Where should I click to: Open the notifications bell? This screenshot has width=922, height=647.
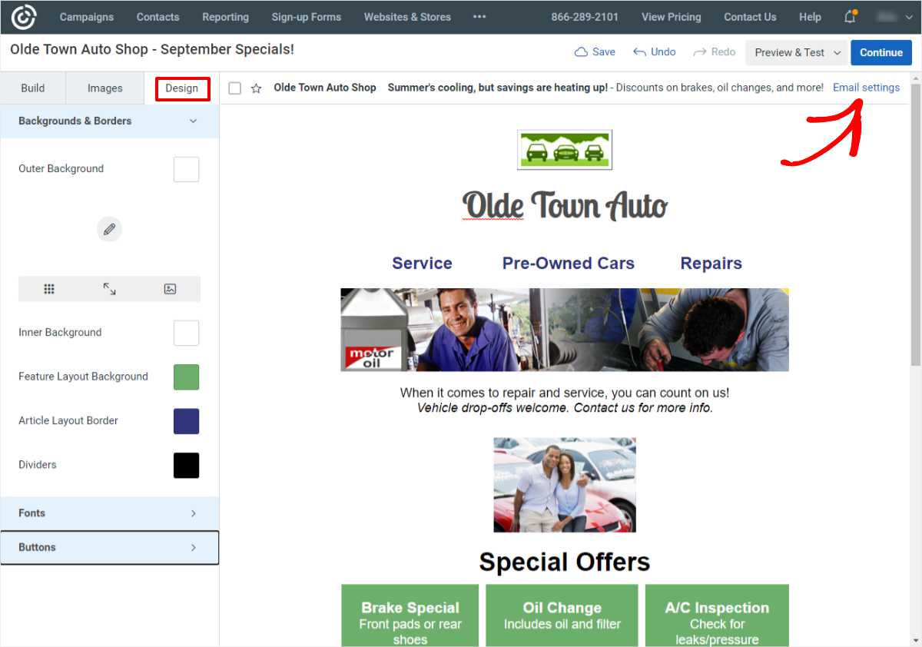point(850,16)
